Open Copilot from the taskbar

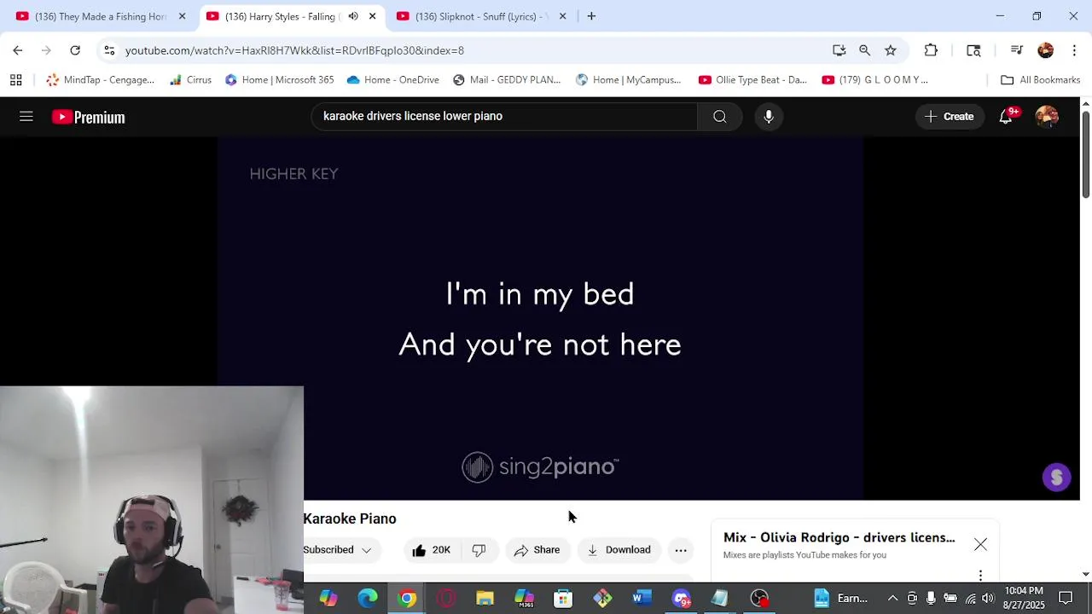tap(328, 599)
